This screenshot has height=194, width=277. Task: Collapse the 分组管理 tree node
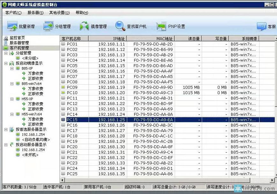pyautogui.click(x=6, y=53)
